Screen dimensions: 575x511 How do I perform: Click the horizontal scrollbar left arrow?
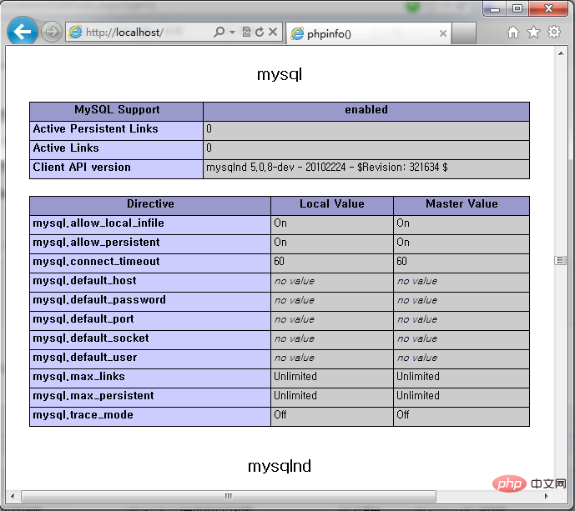pyautogui.click(x=13, y=496)
